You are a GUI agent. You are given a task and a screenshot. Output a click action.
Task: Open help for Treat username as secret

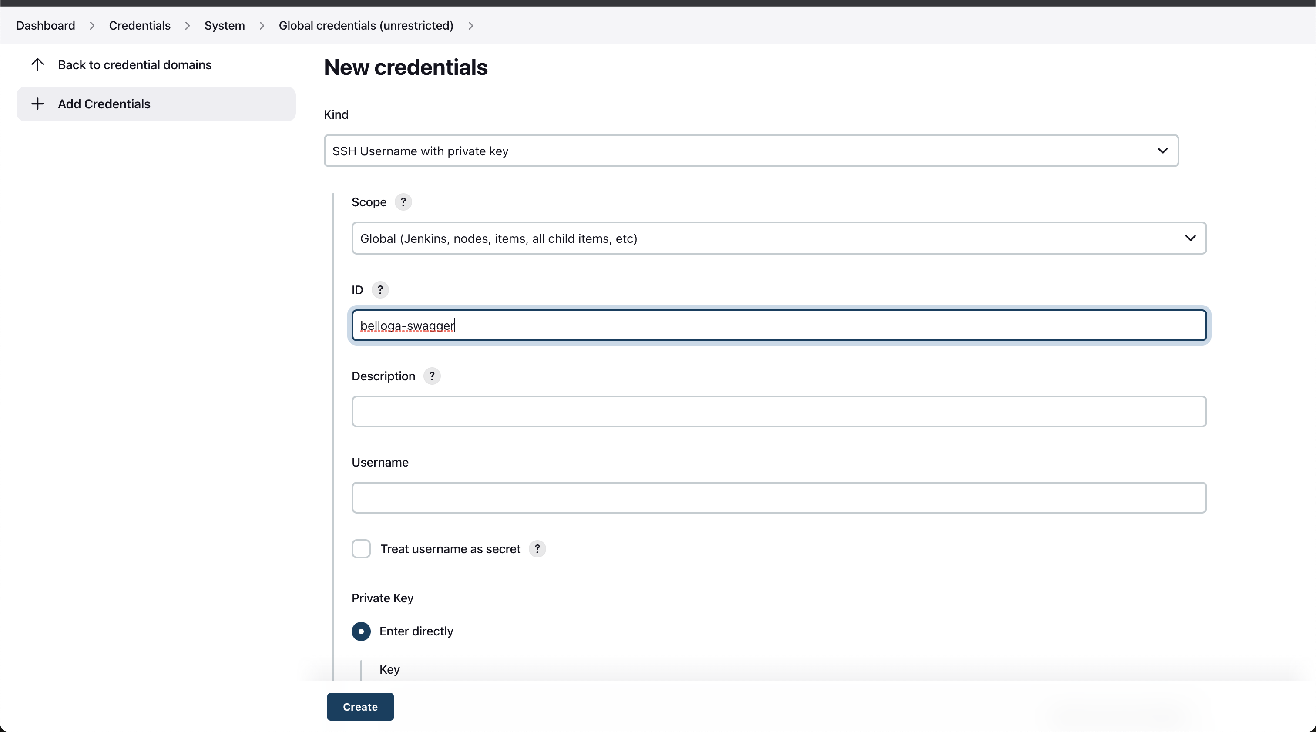click(537, 549)
